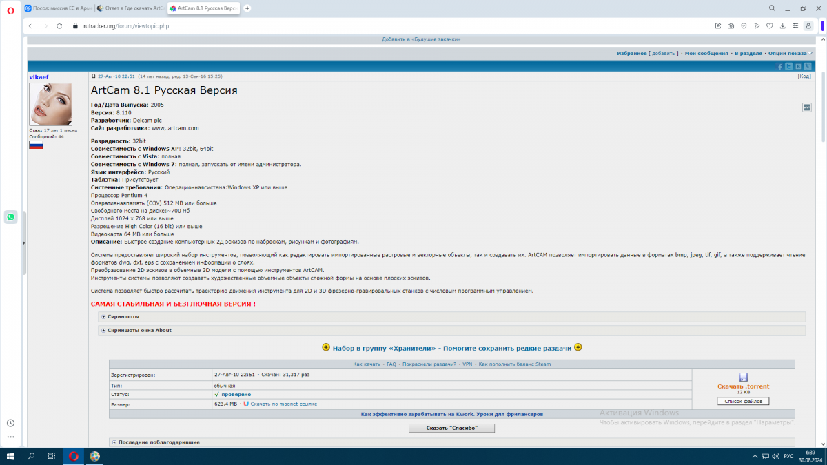Click the добавить favorites link

coord(663,53)
